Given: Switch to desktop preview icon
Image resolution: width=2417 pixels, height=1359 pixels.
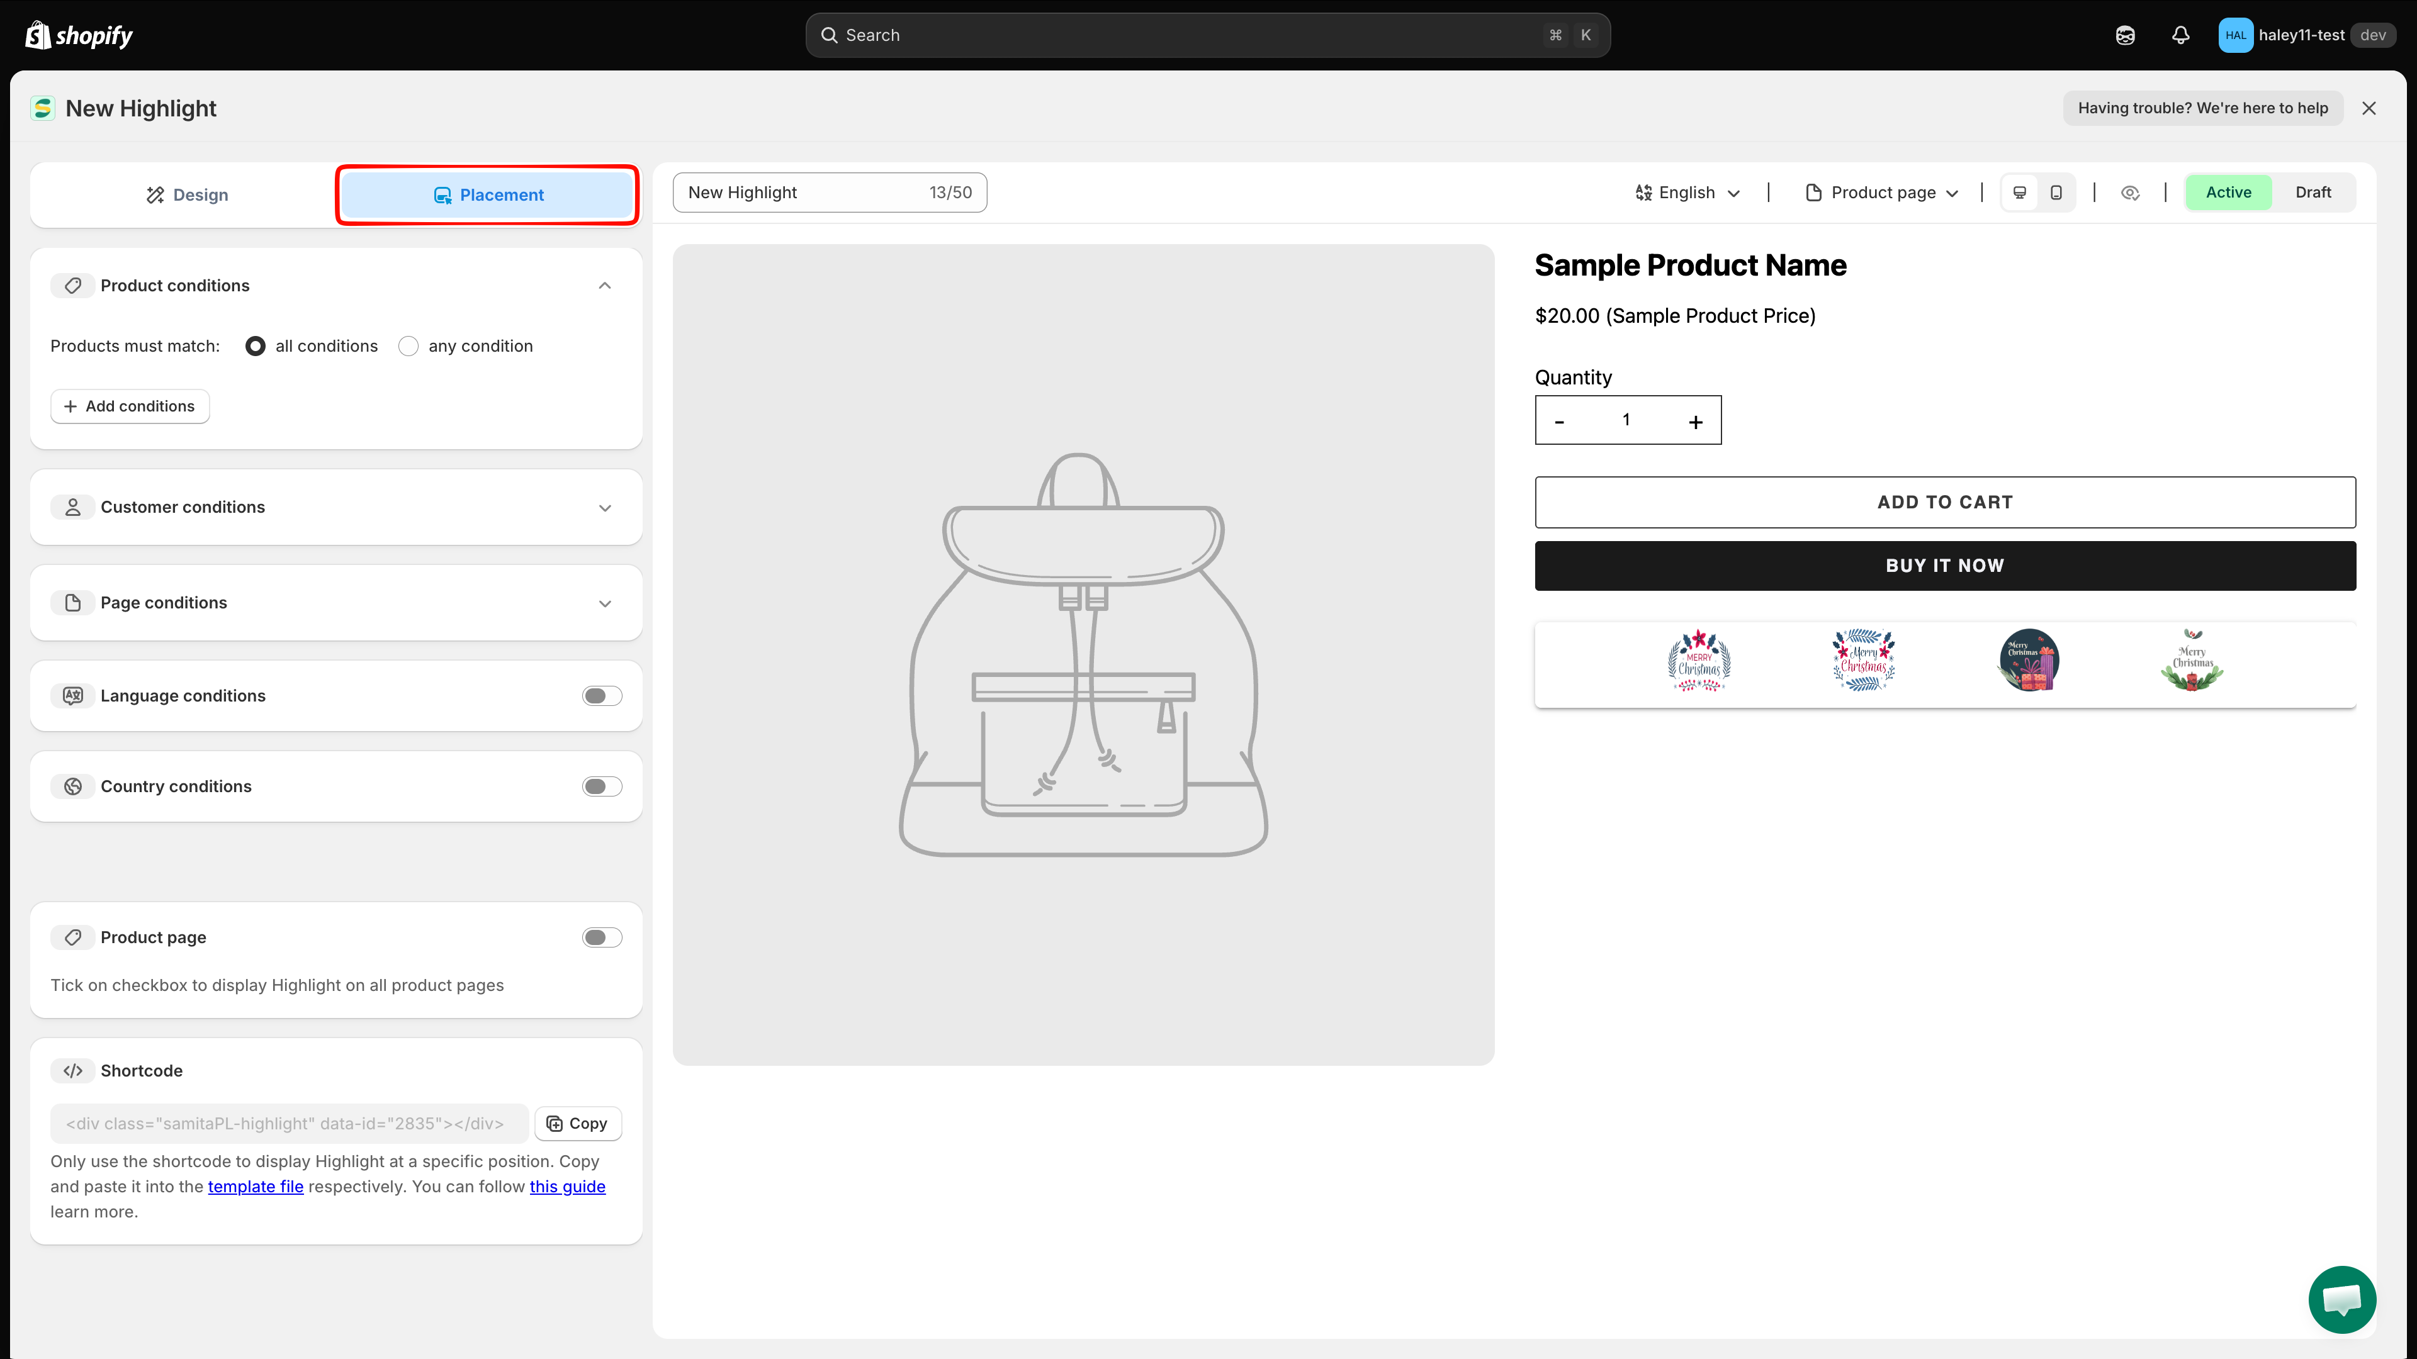Looking at the screenshot, I should pyautogui.click(x=2019, y=193).
